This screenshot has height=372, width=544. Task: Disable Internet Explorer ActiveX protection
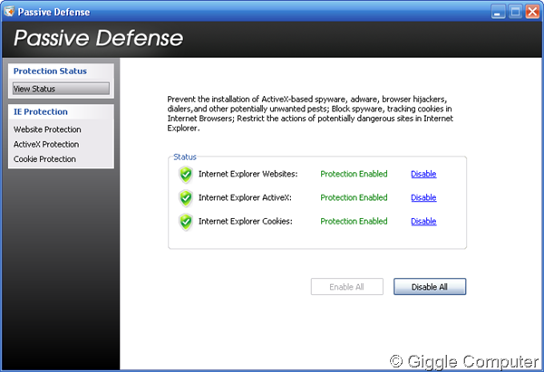click(x=423, y=197)
